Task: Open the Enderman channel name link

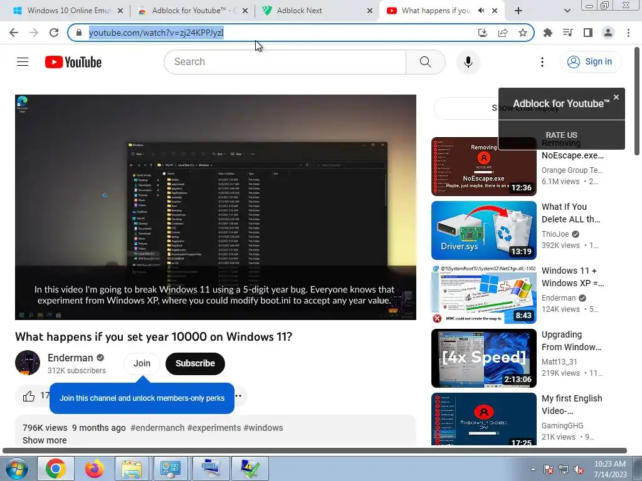Action: click(70, 358)
